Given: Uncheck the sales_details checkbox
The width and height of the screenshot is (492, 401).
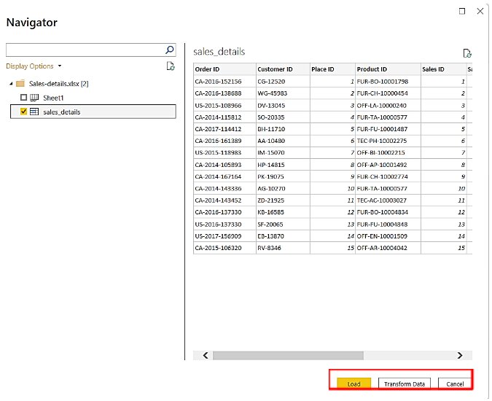Looking at the screenshot, I should (x=23, y=112).
